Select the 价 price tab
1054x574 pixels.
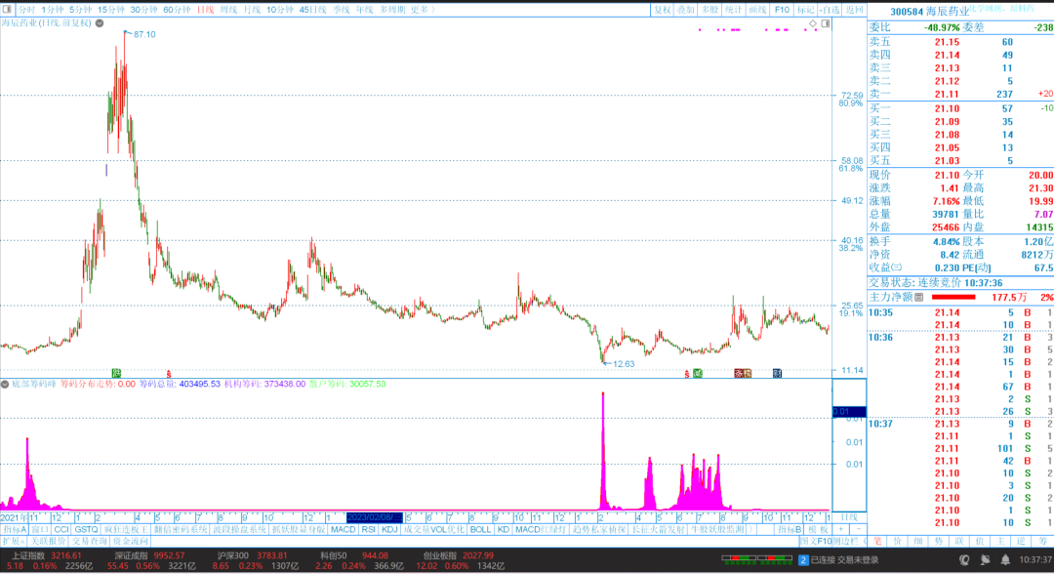pyautogui.click(x=898, y=541)
